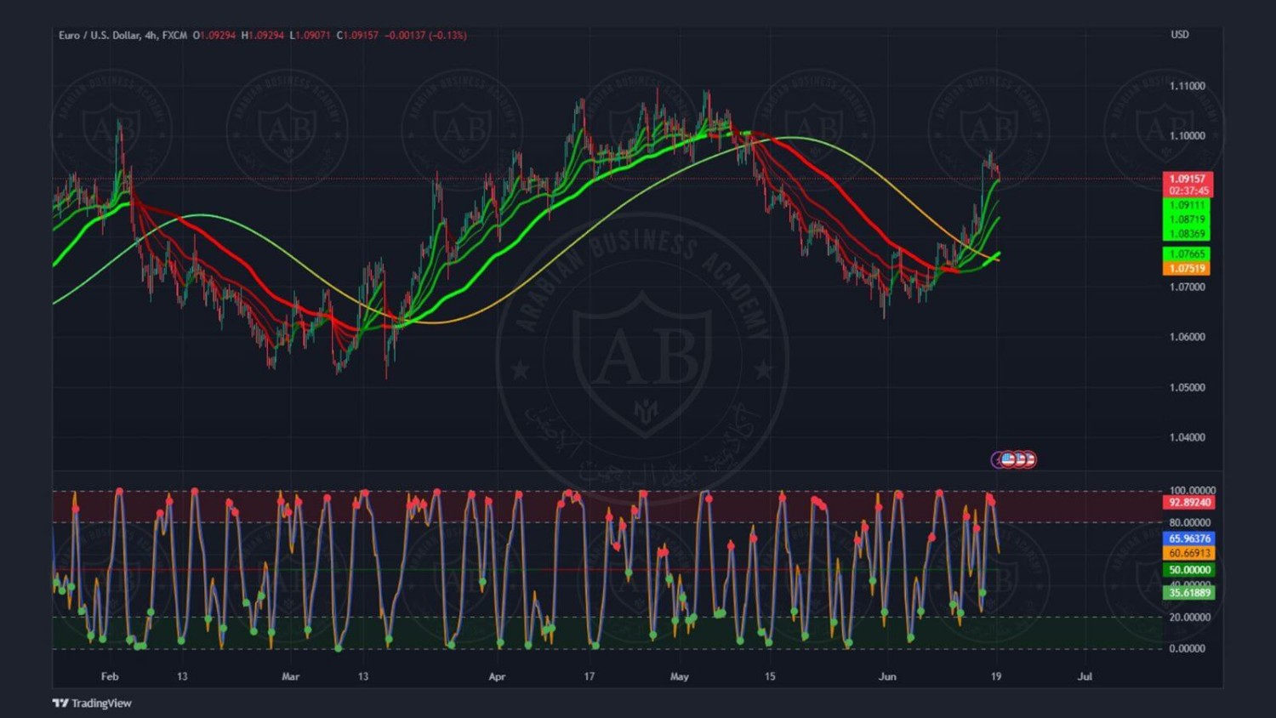Viewport: 1276px width, 718px height.
Task: Click the orange 60.66913 oscillator value label
Action: tap(1189, 553)
